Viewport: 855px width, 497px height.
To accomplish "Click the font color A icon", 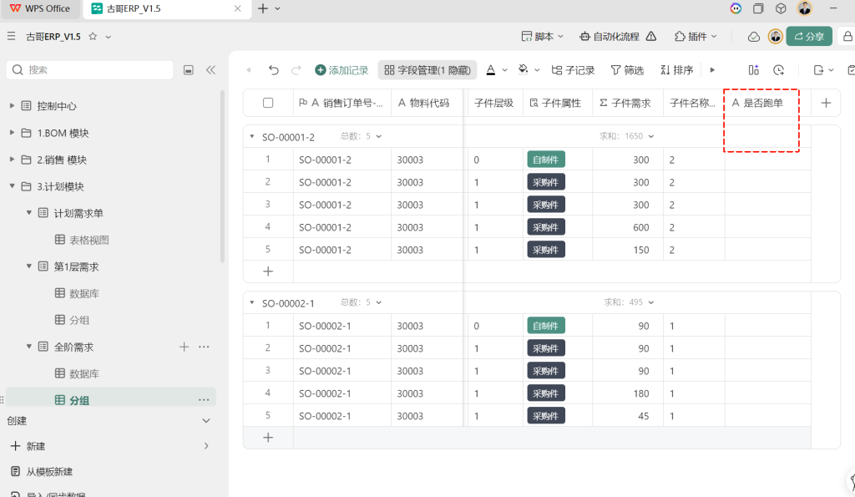I will [x=491, y=70].
